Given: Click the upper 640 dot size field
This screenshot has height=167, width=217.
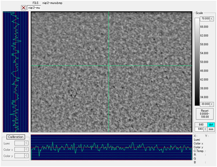Looking at the screenshot, I should pyautogui.click(x=201, y=124).
